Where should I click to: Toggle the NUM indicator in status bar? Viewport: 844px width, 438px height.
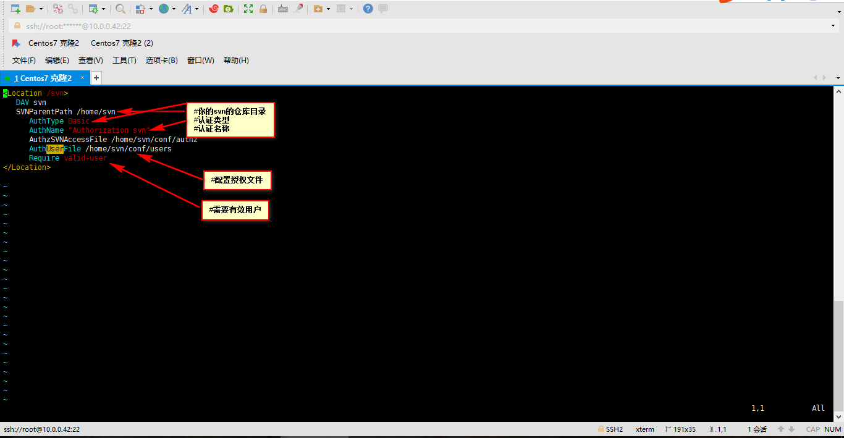point(832,429)
